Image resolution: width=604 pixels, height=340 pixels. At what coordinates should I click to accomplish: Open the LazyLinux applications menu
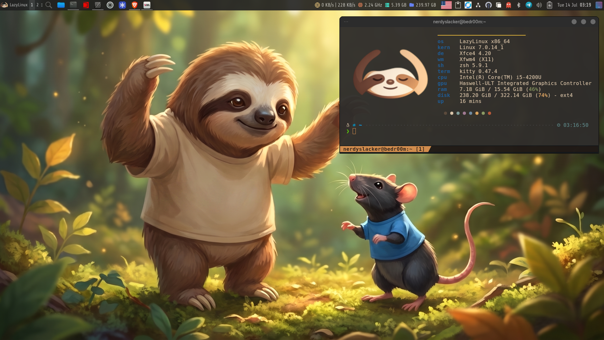14,5
